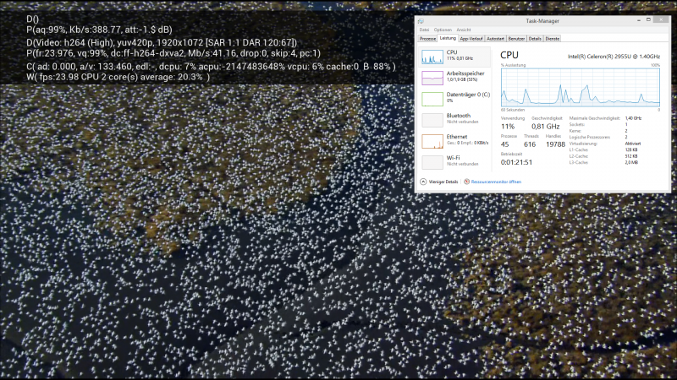Image resolution: width=677 pixels, height=380 pixels.
Task: Click the 616 Threads count
Action: pyautogui.click(x=530, y=144)
